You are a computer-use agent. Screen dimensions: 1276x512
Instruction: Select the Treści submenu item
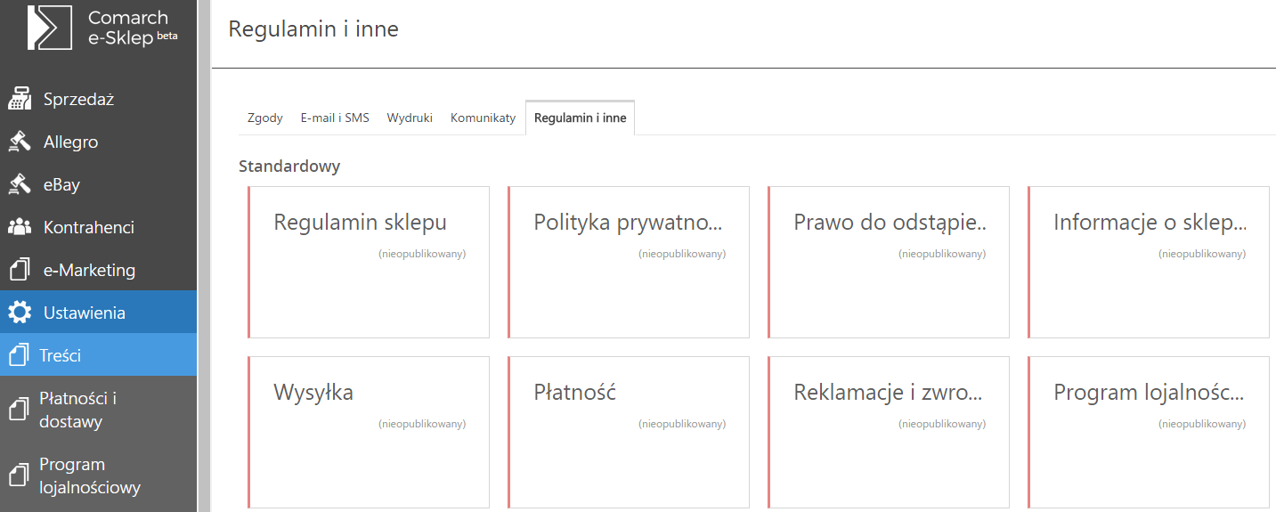98,355
